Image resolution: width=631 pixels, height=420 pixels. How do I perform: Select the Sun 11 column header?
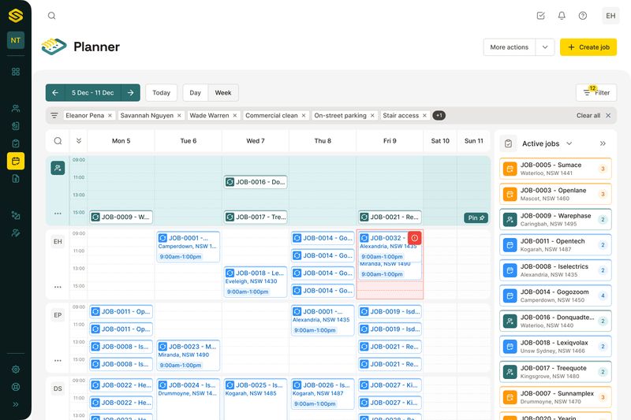tap(474, 141)
